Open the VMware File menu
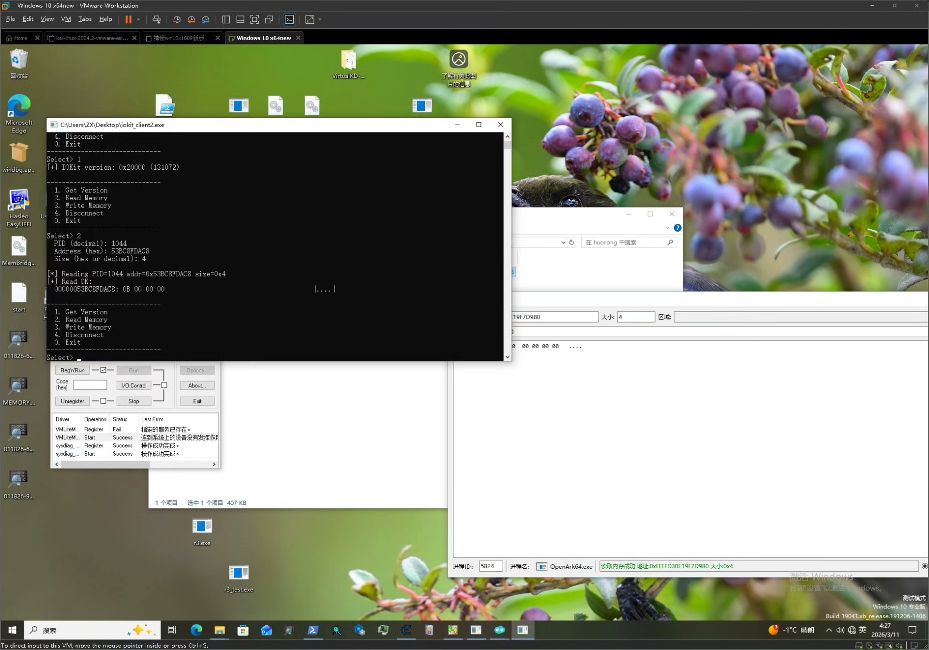The image size is (929, 650). 10,19
